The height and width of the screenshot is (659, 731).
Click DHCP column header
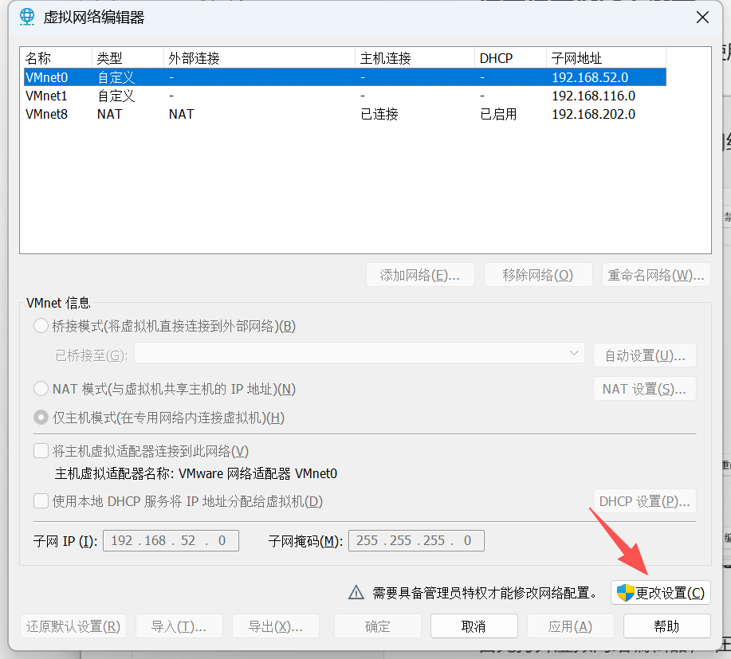pyautogui.click(x=510, y=58)
